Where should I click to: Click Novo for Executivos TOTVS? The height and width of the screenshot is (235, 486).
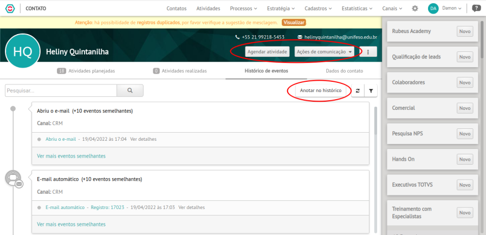(x=465, y=185)
